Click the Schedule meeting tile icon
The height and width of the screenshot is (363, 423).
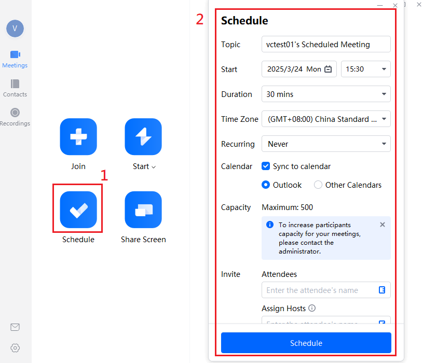(78, 210)
